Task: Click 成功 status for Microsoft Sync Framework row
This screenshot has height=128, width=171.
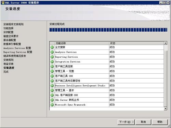Action: (112, 105)
